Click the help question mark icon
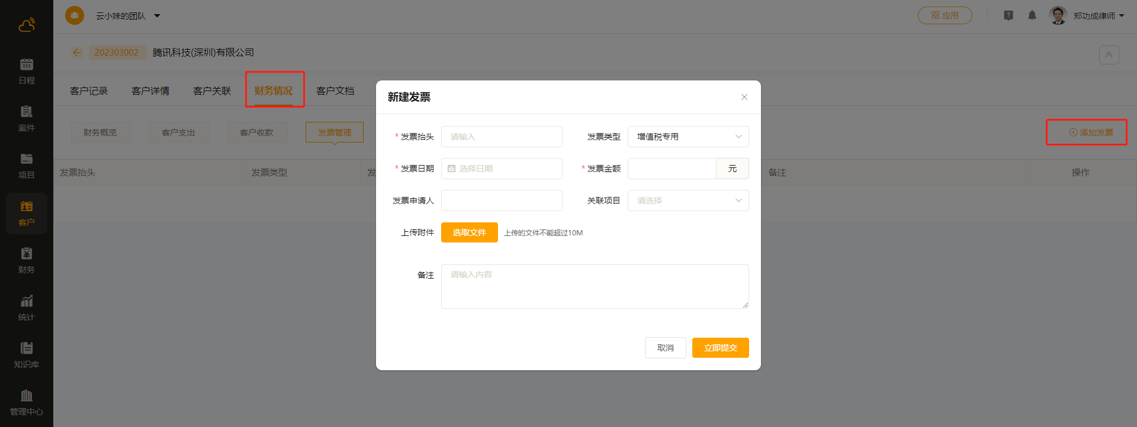The width and height of the screenshot is (1137, 427). tap(1008, 15)
